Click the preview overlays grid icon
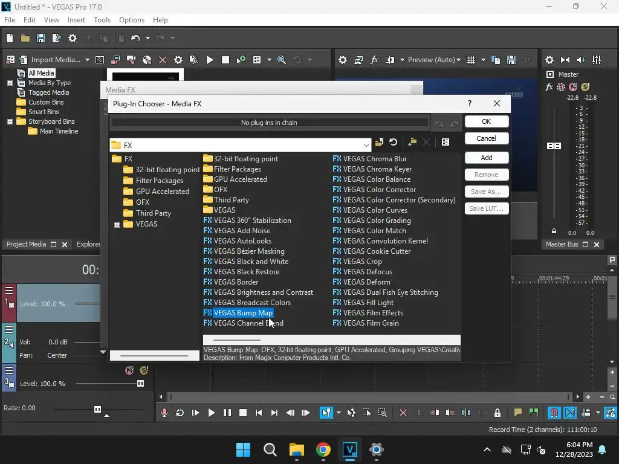619x464 pixels. (x=471, y=60)
